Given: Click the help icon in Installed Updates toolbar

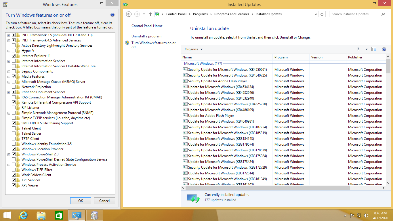Looking at the screenshot, I should coord(384,49).
